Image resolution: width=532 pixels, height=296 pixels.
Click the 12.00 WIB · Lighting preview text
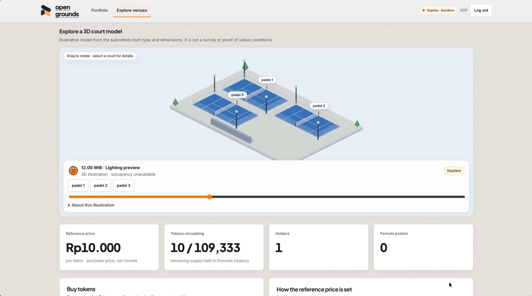pos(110,168)
